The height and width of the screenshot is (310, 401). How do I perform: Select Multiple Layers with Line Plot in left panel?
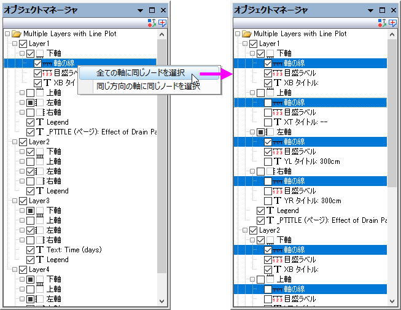tap(70, 34)
